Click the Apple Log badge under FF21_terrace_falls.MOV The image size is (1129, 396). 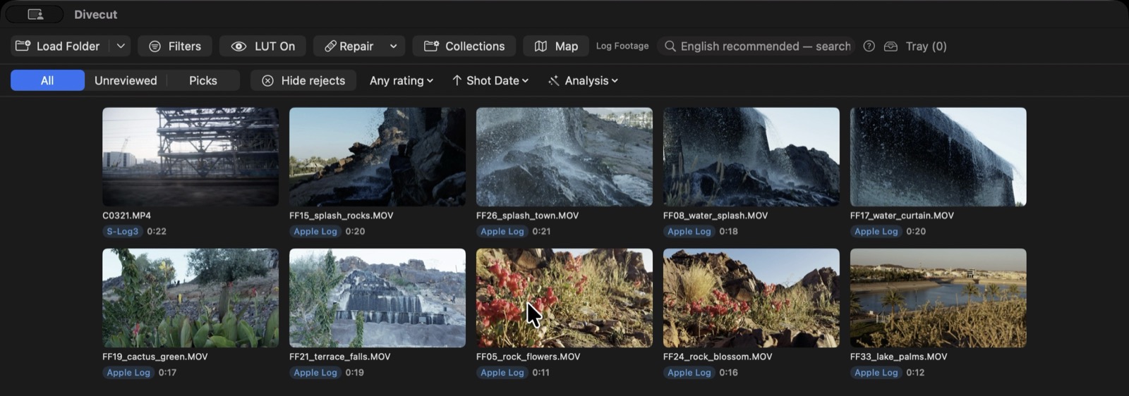coord(315,372)
